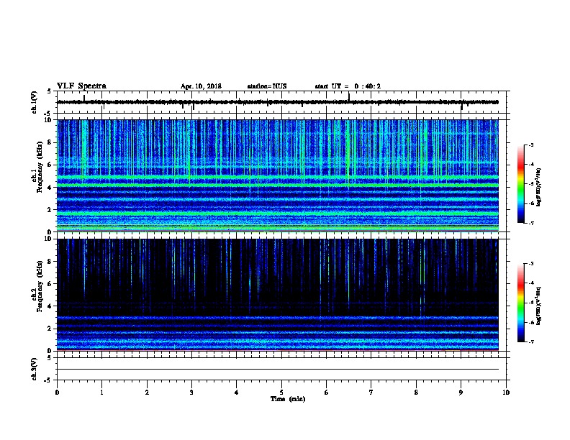
Task: Click the flat ch.3 voltage trace line
Action: pyautogui.click(x=278, y=370)
